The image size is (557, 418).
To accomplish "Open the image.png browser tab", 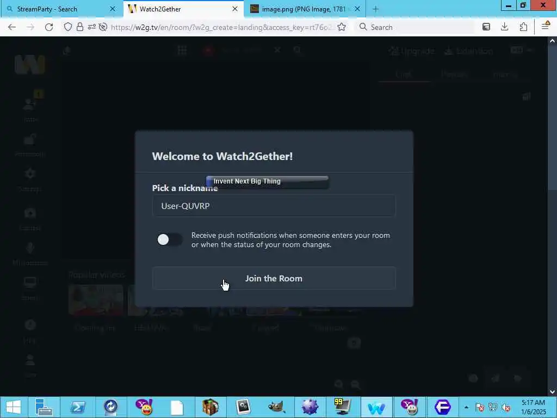I will [304, 9].
